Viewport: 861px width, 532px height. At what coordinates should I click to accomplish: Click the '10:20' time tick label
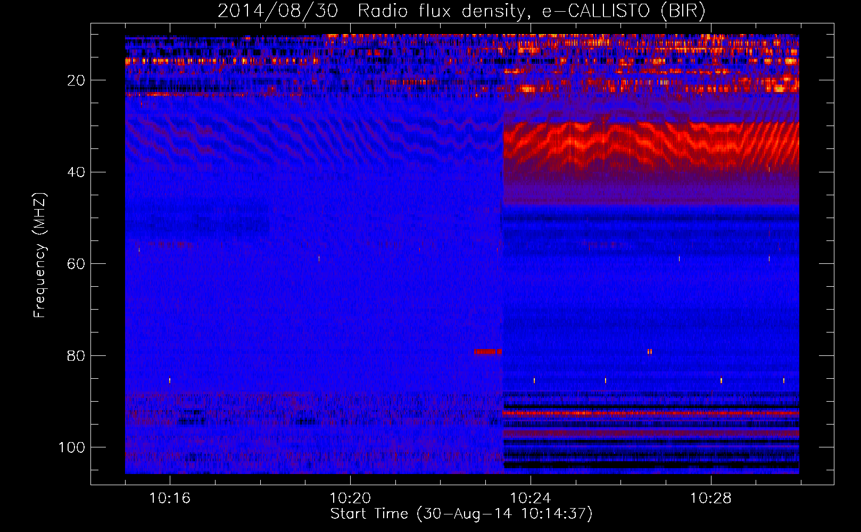click(350, 498)
